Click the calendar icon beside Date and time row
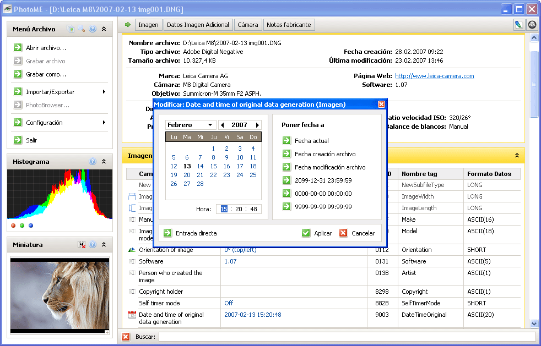 [132, 315]
